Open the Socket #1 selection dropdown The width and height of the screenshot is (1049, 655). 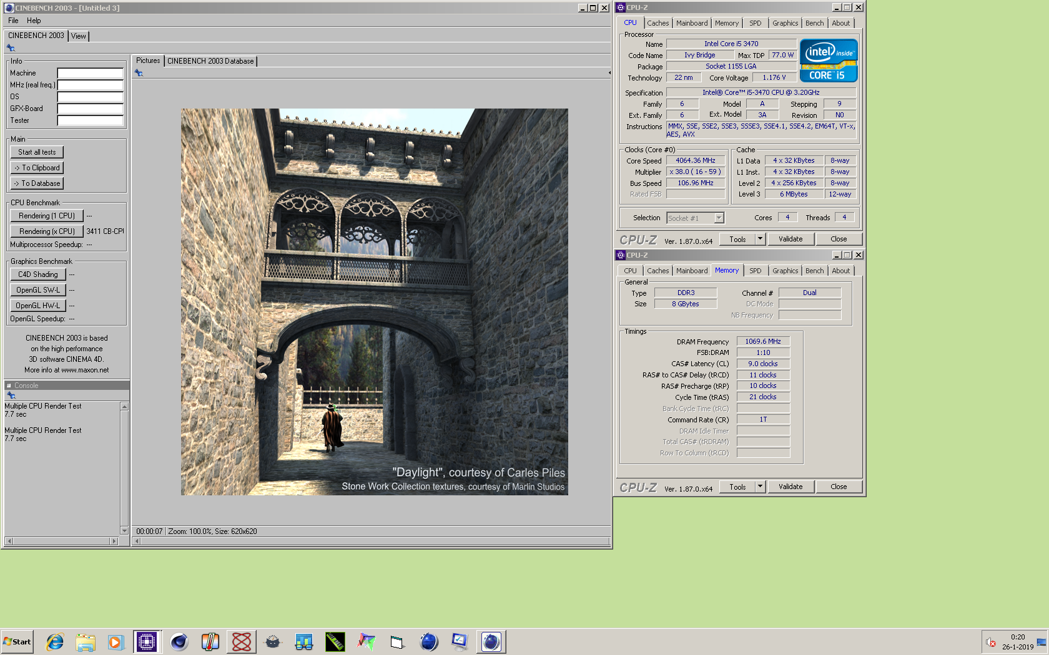click(x=719, y=218)
